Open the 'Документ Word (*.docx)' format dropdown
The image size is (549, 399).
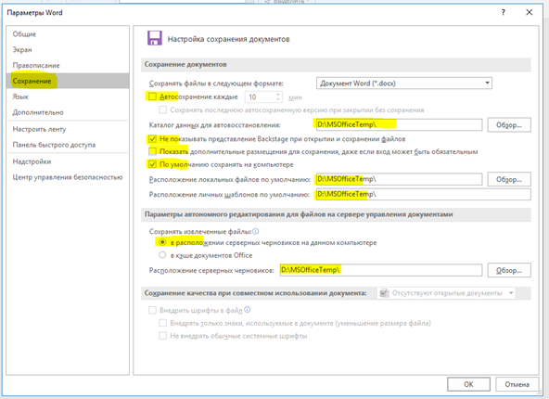[404, 84]
